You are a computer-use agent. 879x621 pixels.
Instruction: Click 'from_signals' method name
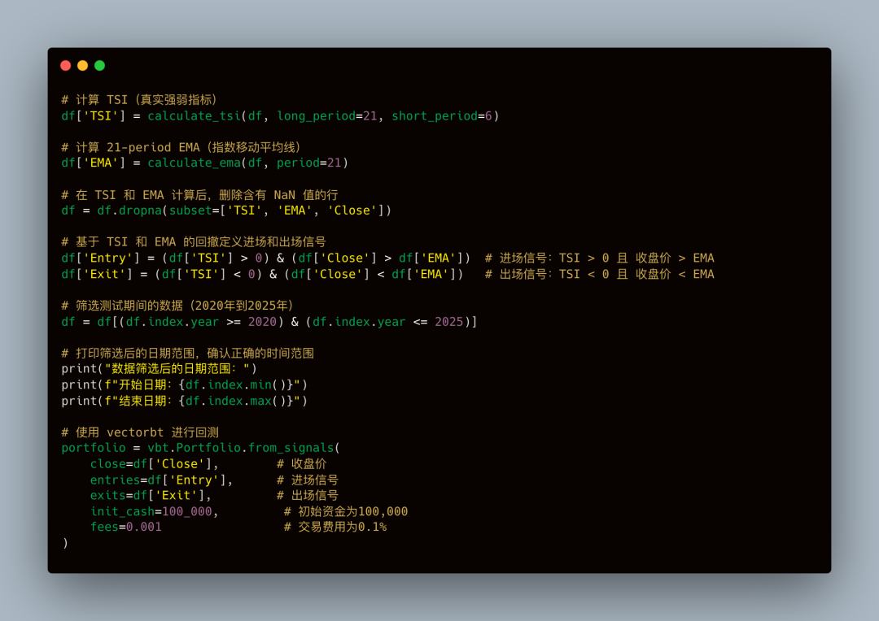(x=291, y=448)
